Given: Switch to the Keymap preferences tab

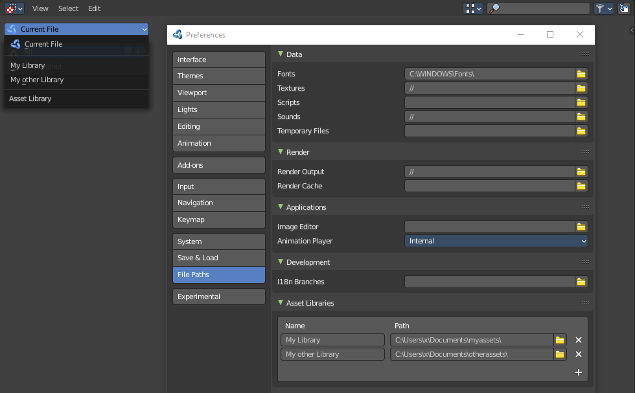Looking at the screenshot, I should pos(219,219).
